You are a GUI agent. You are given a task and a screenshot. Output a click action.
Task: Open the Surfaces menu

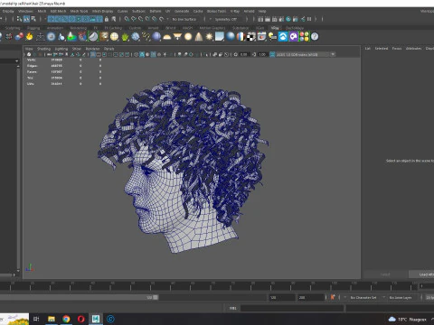[138, 11]
